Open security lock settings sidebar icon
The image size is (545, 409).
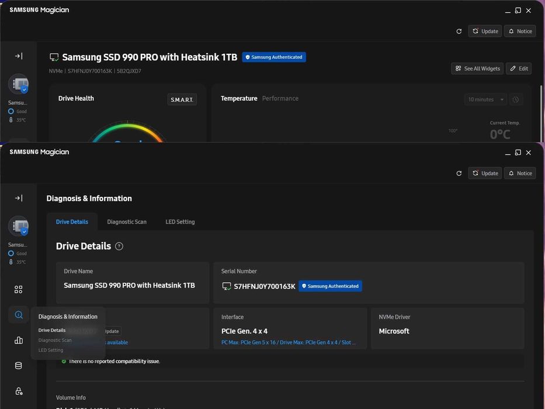pyautogui.click(x=19, y=391)
